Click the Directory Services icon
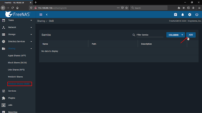 [3, 41]
